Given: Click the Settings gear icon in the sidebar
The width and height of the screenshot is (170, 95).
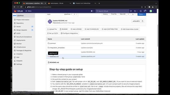Looking at the screenshot, I should coord(15,64).
